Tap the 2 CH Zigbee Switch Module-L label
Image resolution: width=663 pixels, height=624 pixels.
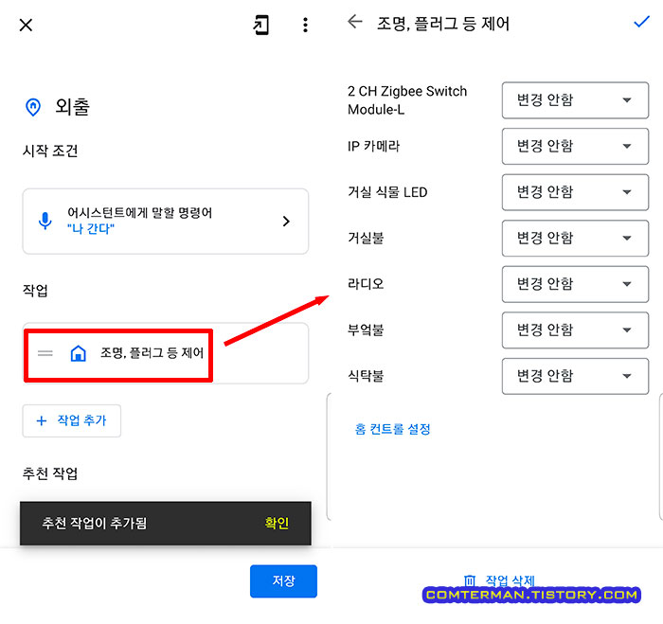[x=407, y=100]
